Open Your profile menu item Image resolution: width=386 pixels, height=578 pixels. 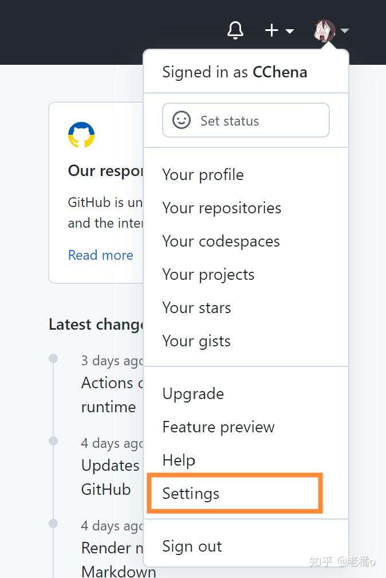[203, 175]
